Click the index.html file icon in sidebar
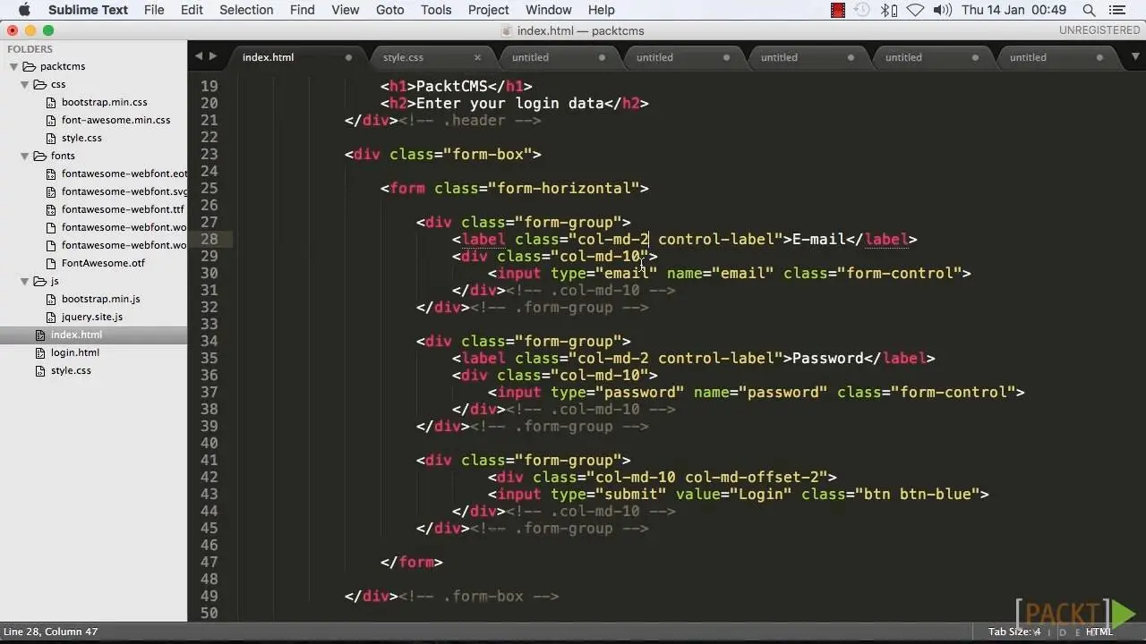Image resolution: width=1146 pixels, height=644 pixels. click(40, 335)
